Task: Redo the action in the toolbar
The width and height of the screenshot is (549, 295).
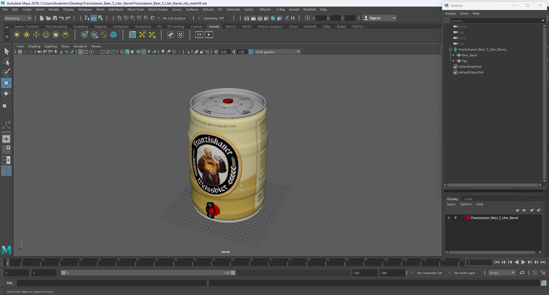Action: [x=68, y=18]
